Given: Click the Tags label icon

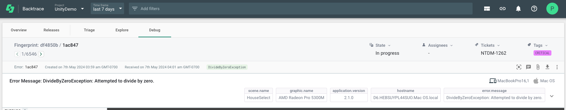Looking at the screenshot, I should coord(529,45).
